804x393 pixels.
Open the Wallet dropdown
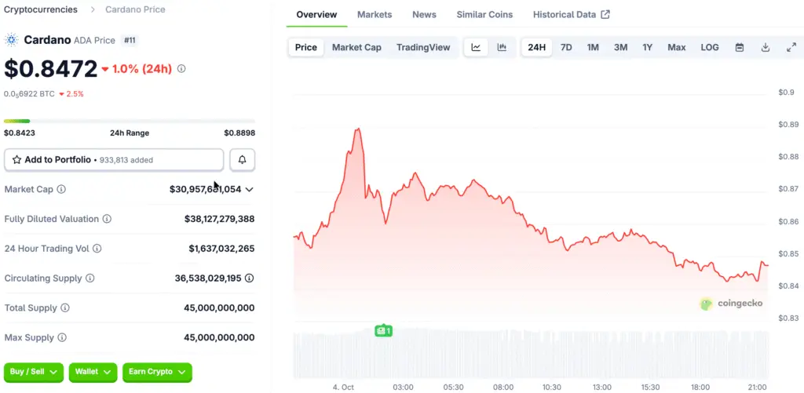(93, 372)
